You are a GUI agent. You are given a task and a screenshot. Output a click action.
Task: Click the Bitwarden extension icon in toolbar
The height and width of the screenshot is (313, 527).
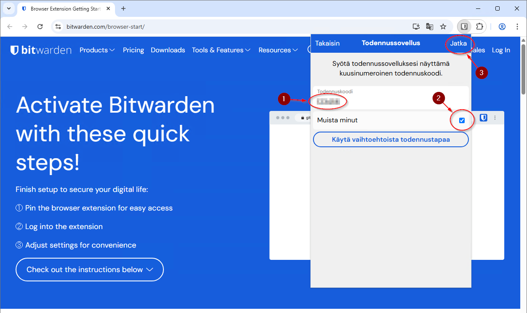coord(464,27)
